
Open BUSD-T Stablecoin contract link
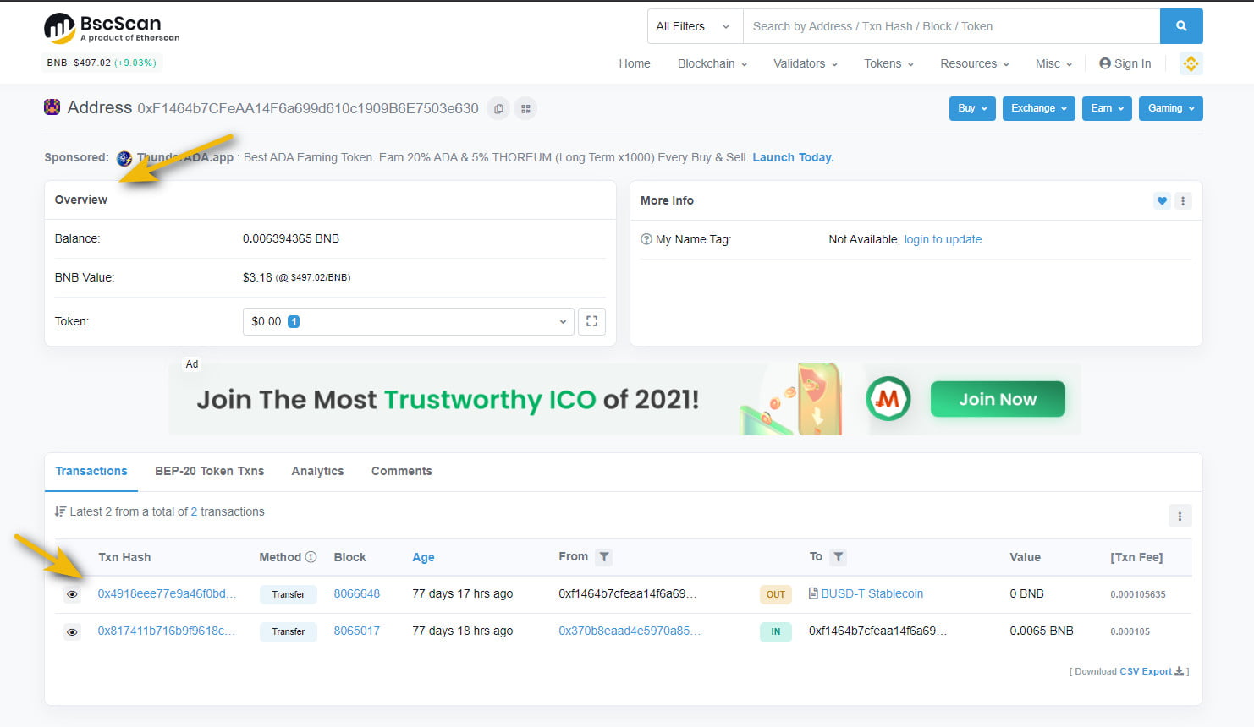tap(872, 593)
